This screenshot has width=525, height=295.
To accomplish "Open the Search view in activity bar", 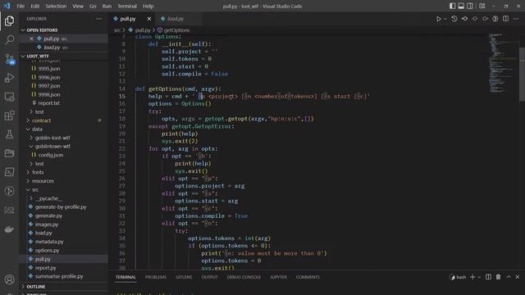I will tap(9, 40).
